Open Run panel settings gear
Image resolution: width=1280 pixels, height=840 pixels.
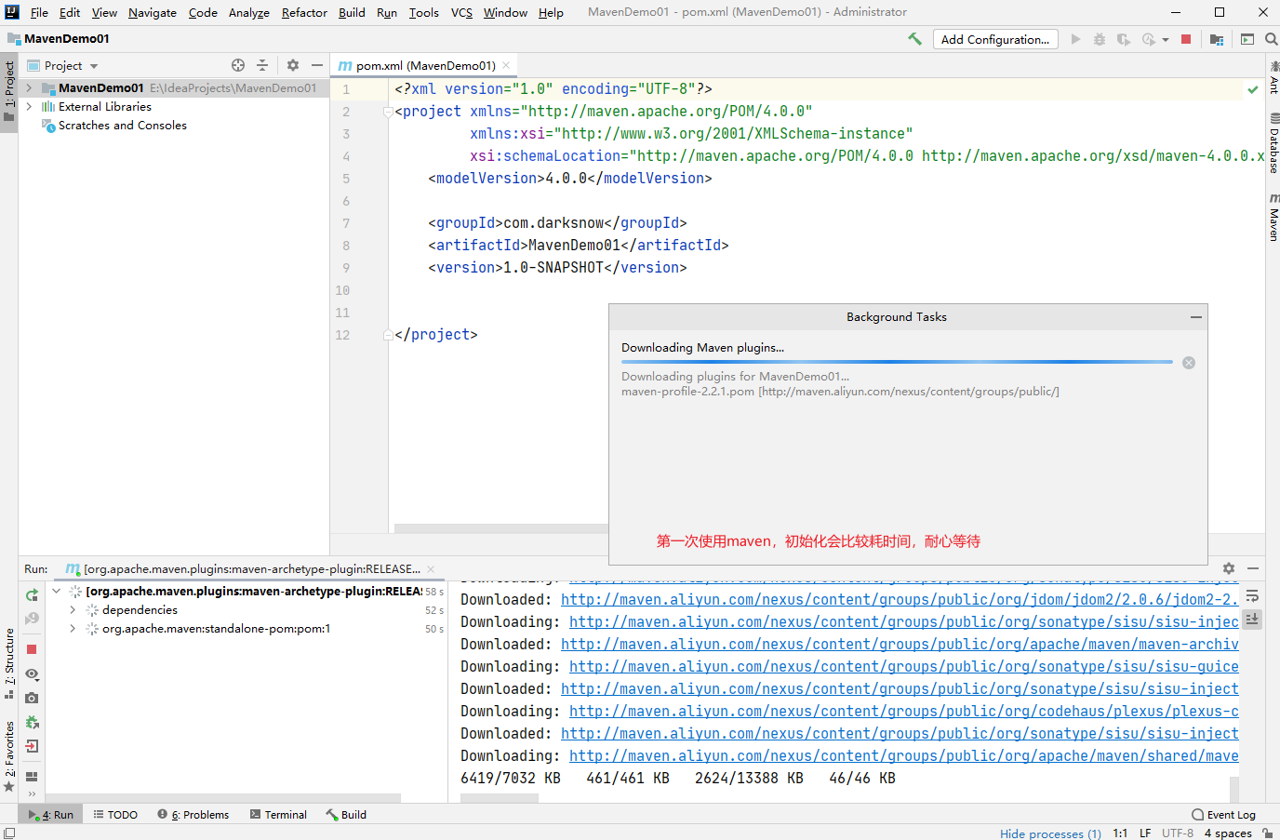pos(1229,568)
